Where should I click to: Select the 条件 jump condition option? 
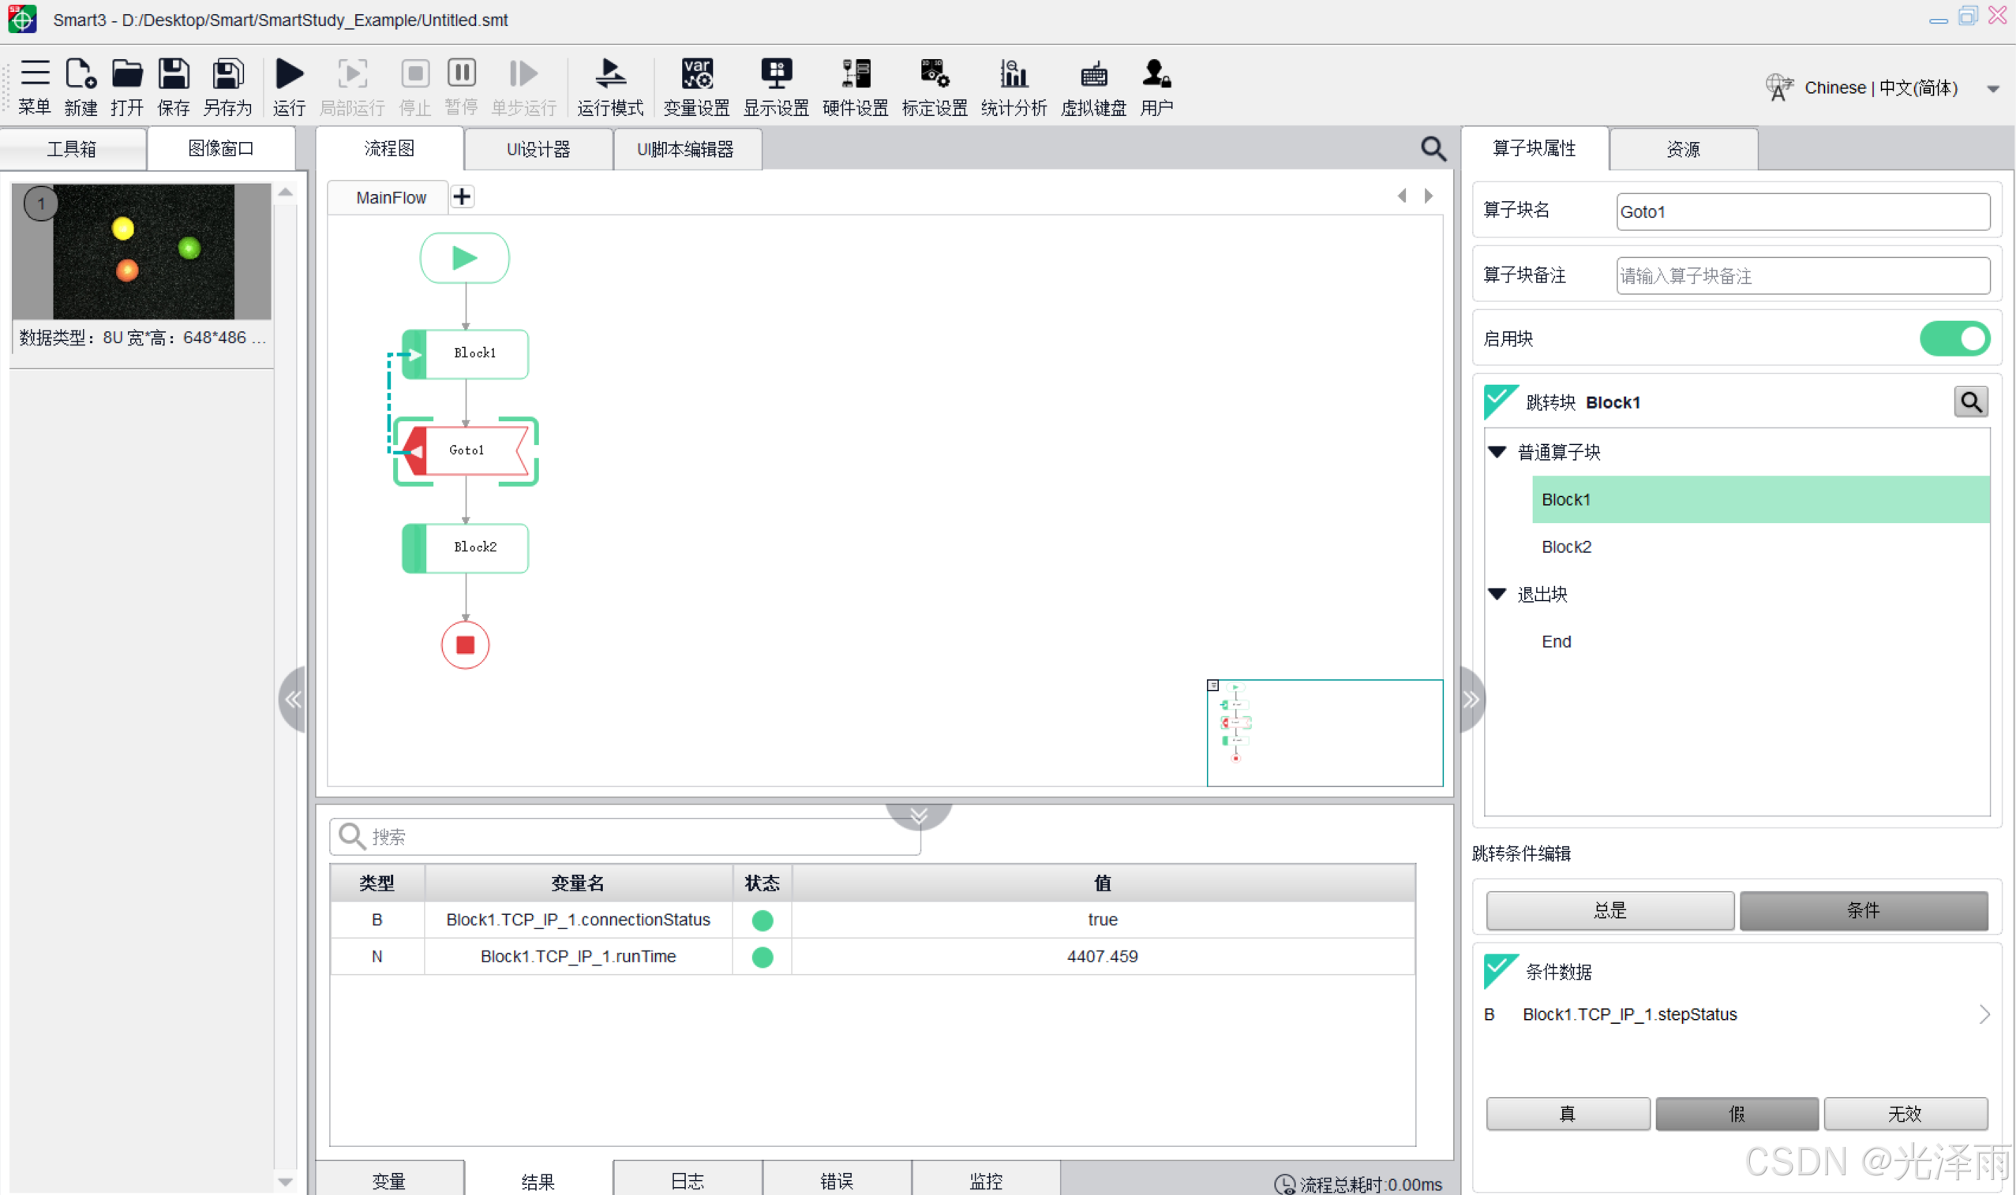(1862, 910)
